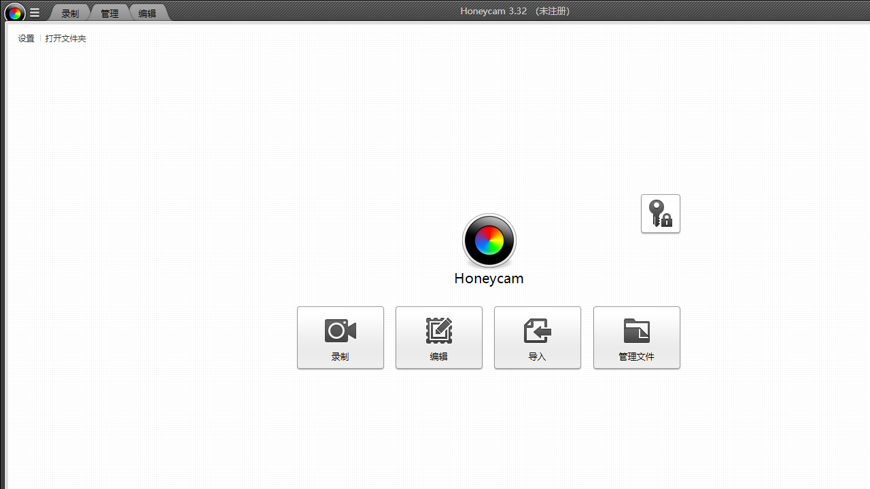Click the import arrow icon
The height and width of the screenshot is (489, 870).
tap(537, 331)
